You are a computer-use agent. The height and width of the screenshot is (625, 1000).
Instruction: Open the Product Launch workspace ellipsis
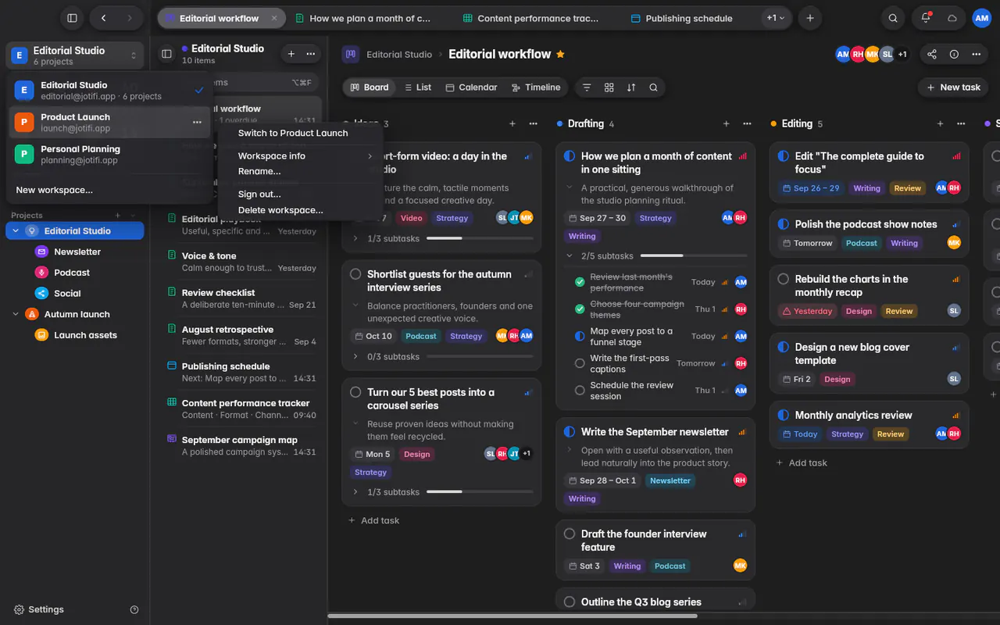[197, 123]
